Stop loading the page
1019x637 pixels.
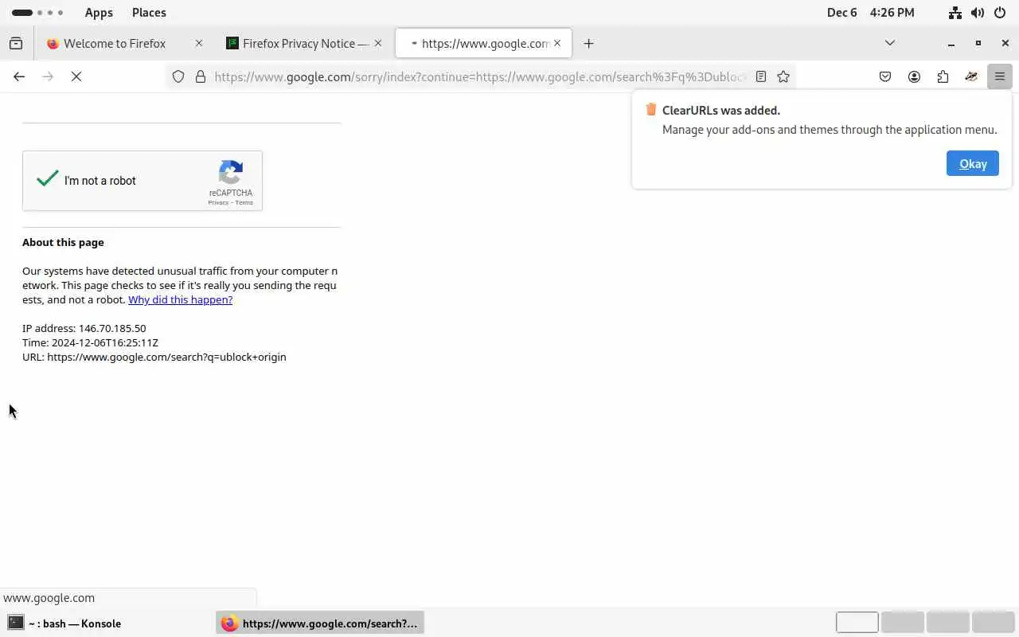[76, 76]
